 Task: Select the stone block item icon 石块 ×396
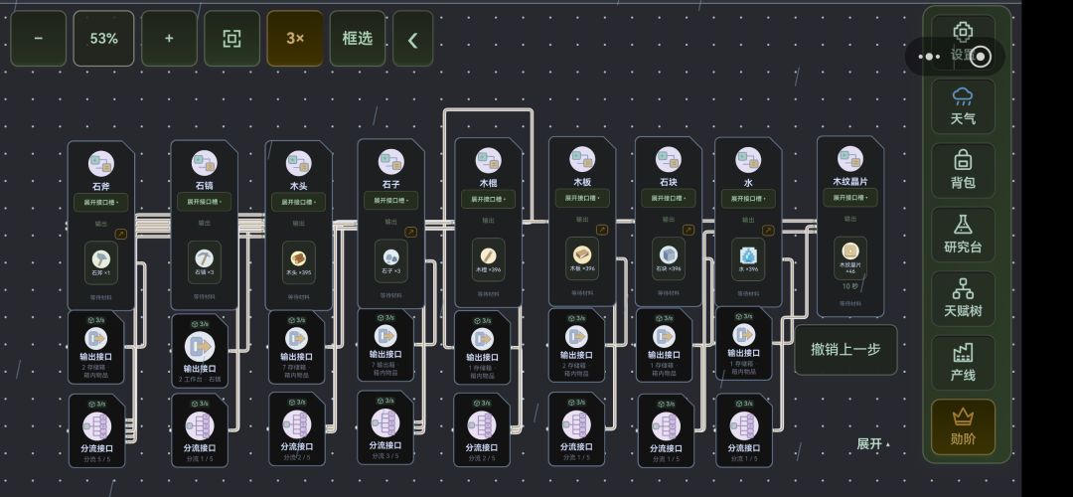point(668,254)
